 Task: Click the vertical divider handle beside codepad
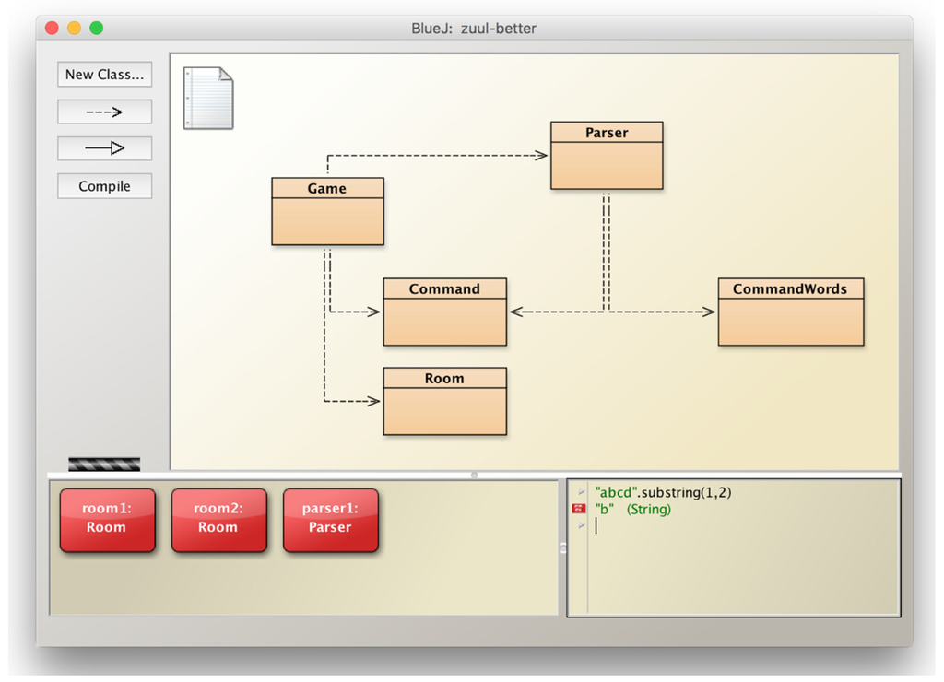pos(562,547)
